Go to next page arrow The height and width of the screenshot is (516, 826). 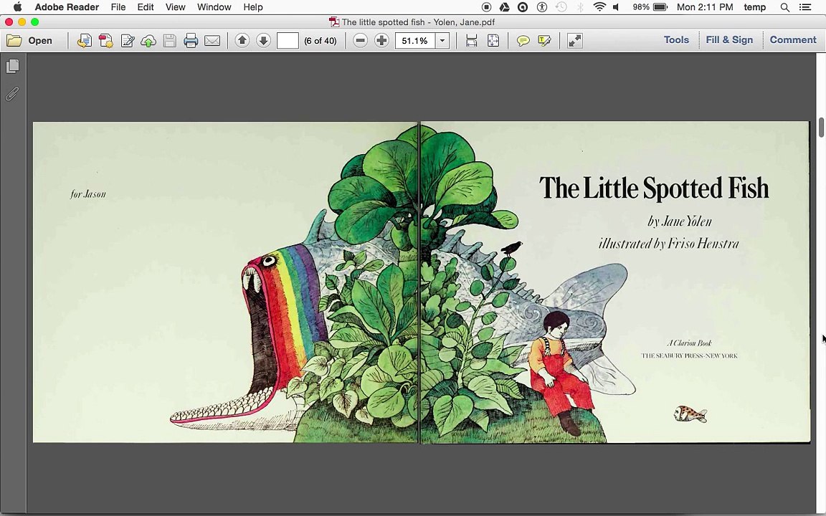click(x=263, y=41)
